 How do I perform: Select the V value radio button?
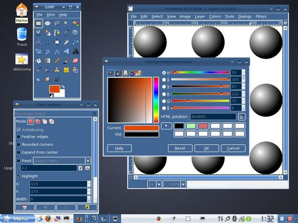(x=164, y=87)
